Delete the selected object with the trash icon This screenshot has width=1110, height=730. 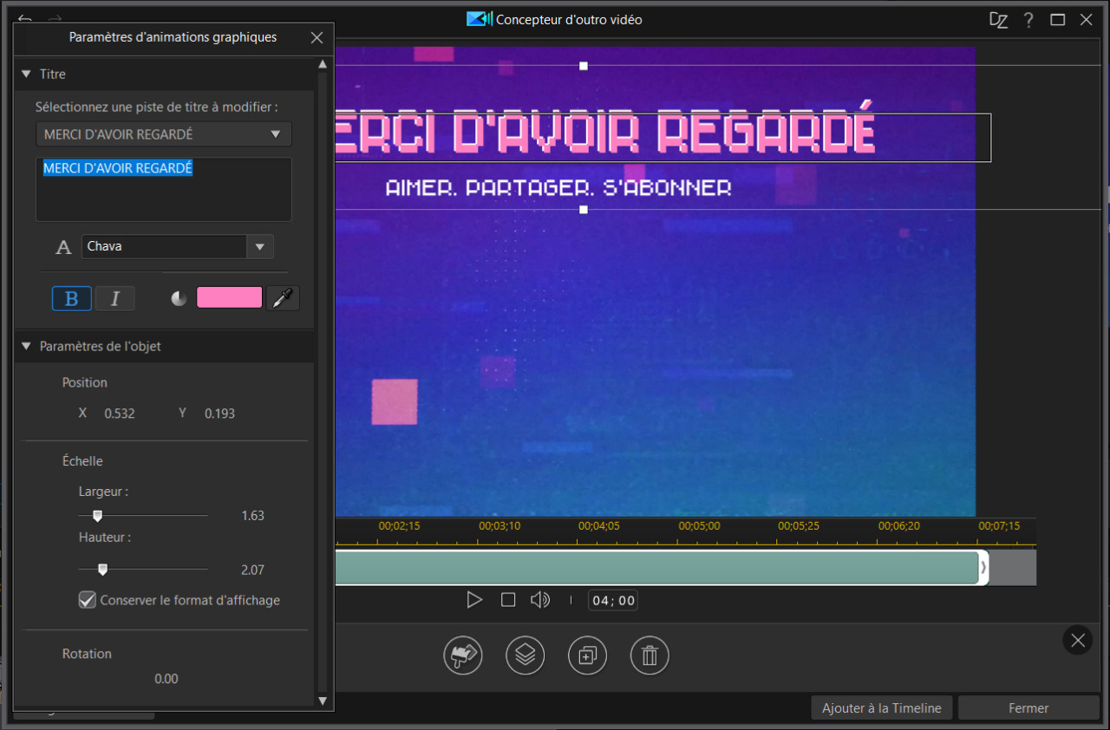[x=650, y=655]
